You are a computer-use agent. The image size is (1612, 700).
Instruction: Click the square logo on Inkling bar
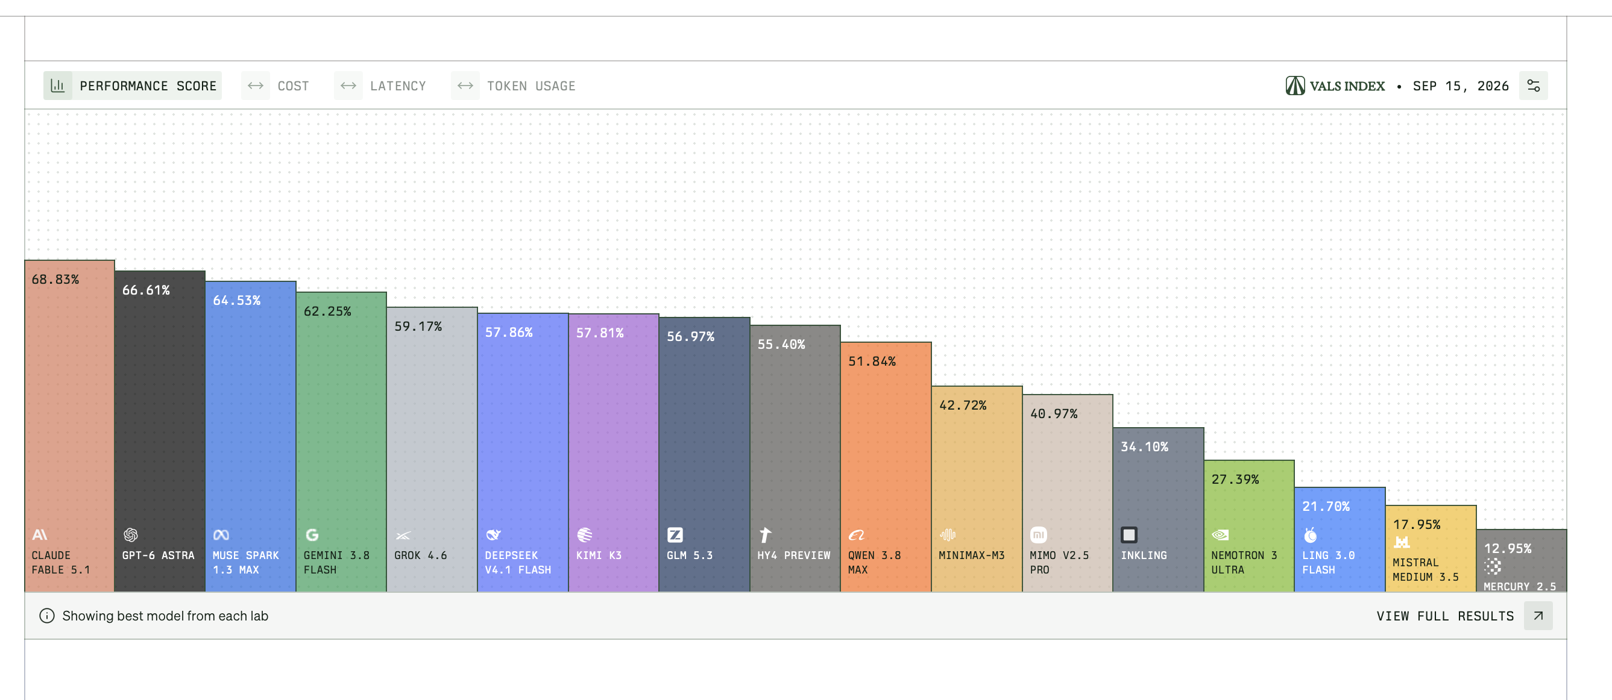[x=1129, y=535]
